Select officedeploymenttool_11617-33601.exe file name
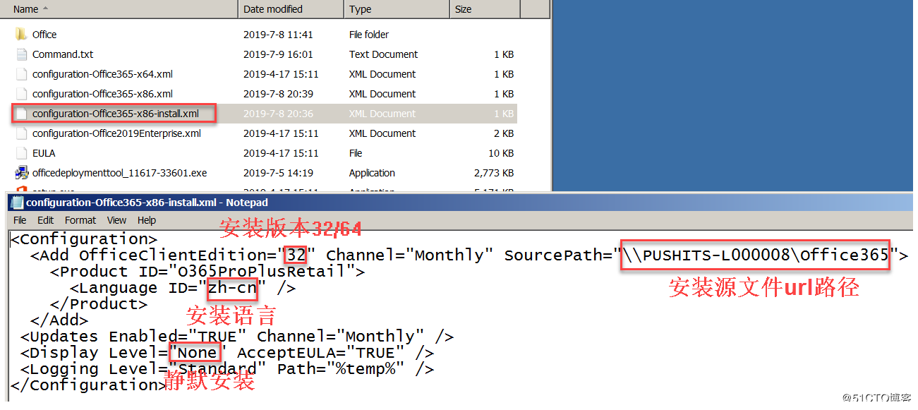 (119, 173)
